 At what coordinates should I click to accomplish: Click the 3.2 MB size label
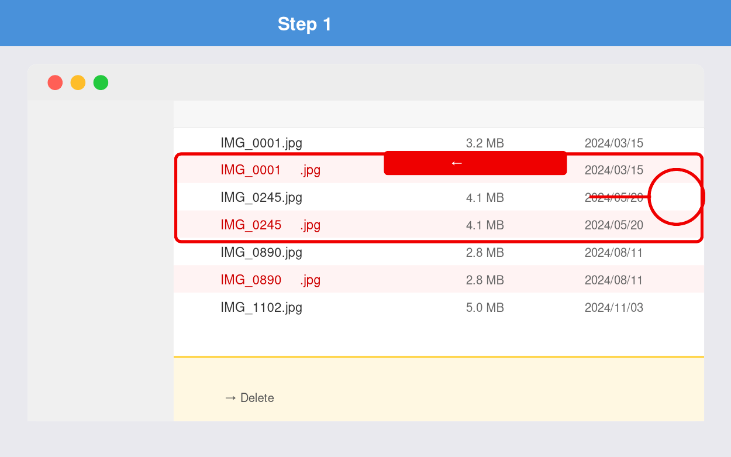(484, 142)
